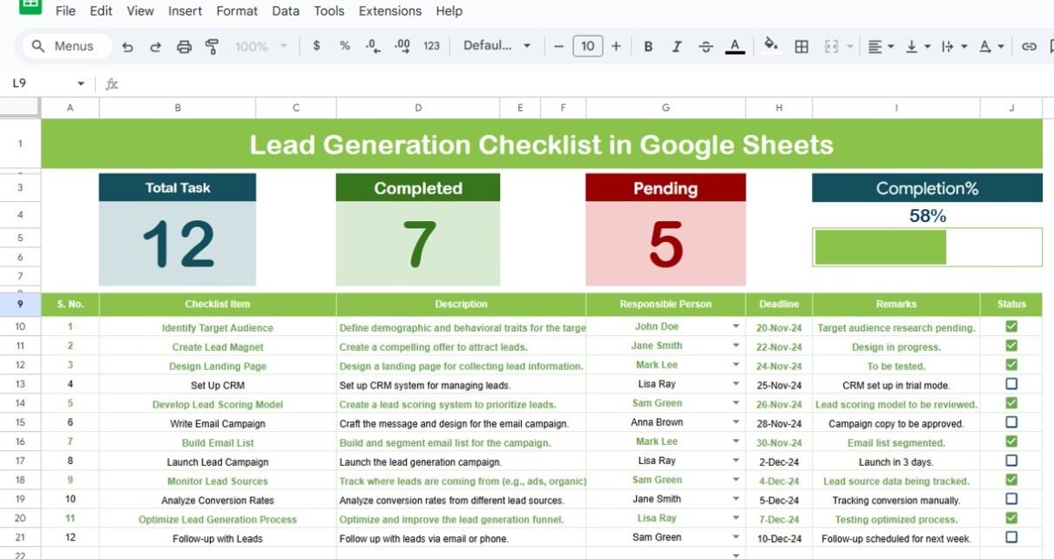Format as currency with dollar icon

(x=316, y=46)
